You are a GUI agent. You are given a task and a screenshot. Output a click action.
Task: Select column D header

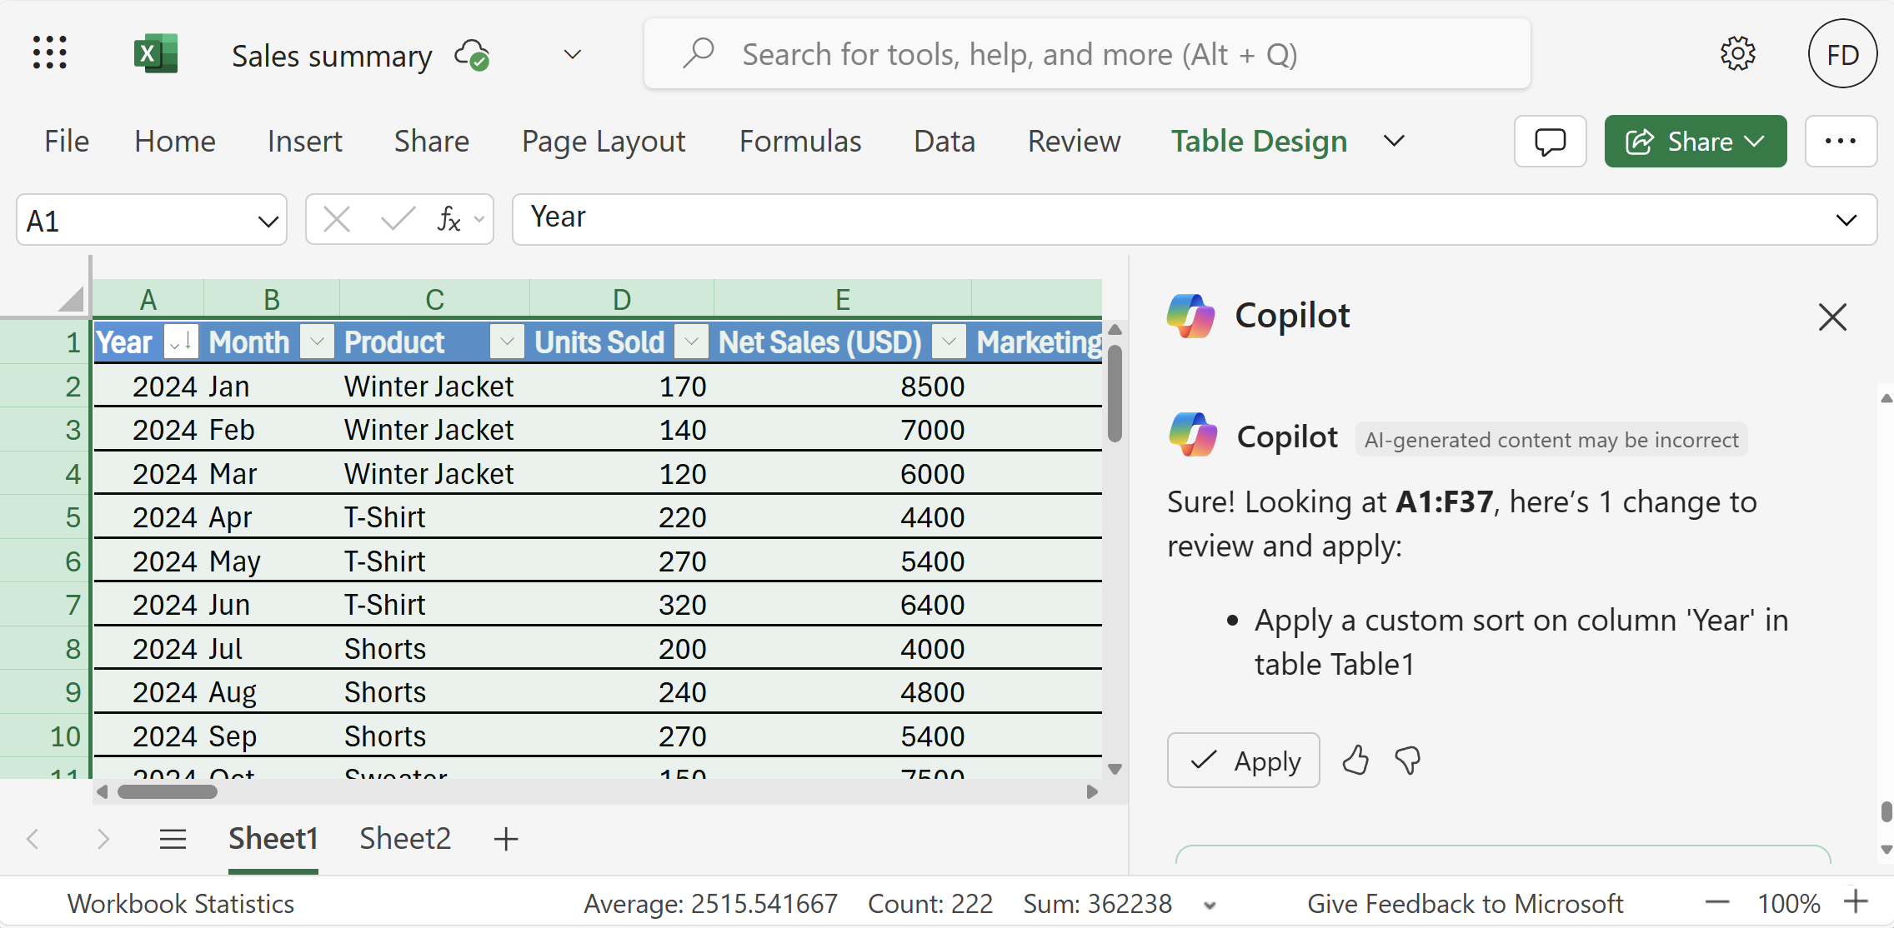[622, 300]
